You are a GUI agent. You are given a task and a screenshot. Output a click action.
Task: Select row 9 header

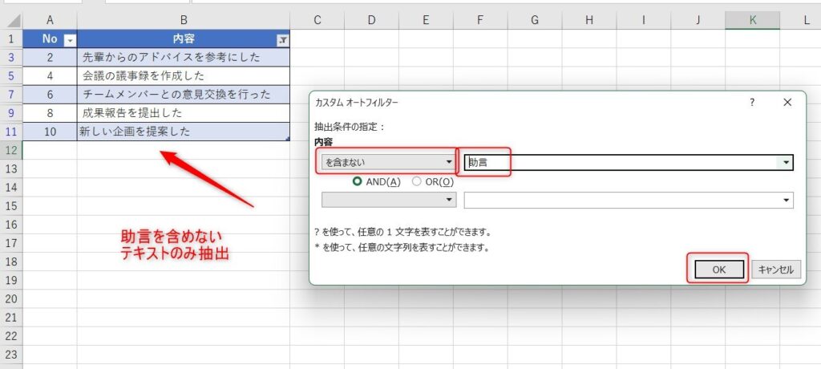11,113
